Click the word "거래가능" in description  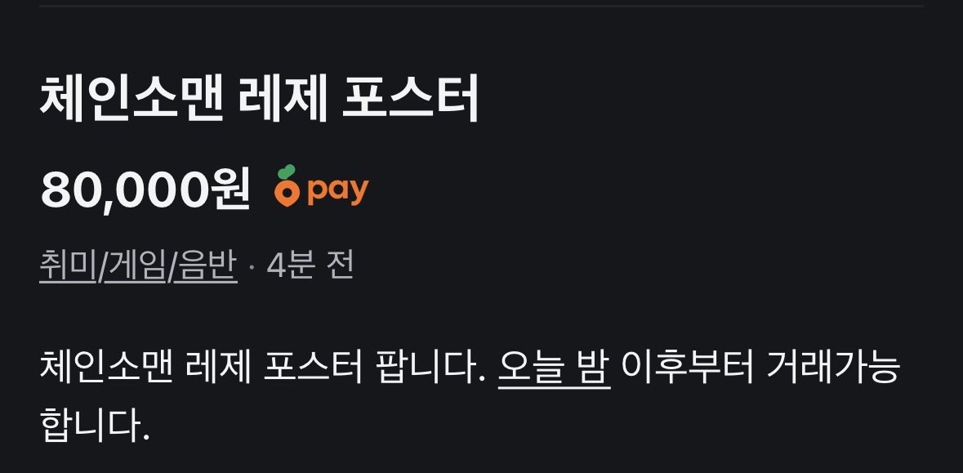click(833, 368)
